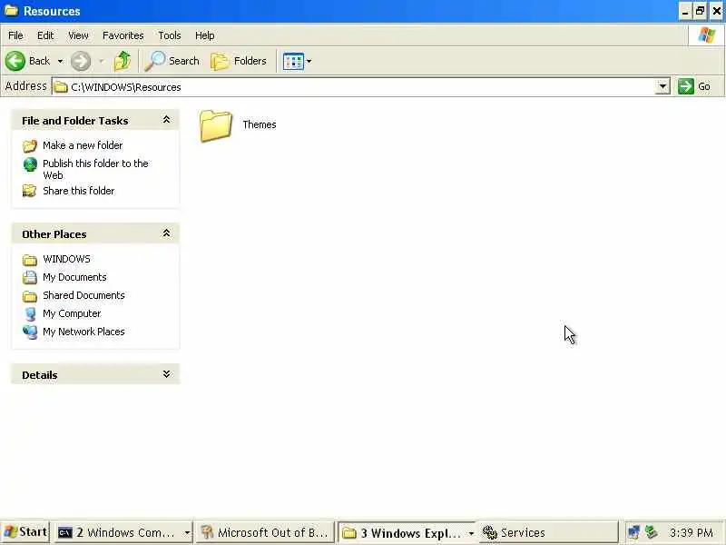
Task: Click Make a new folder link
Action: click(83, 145)
